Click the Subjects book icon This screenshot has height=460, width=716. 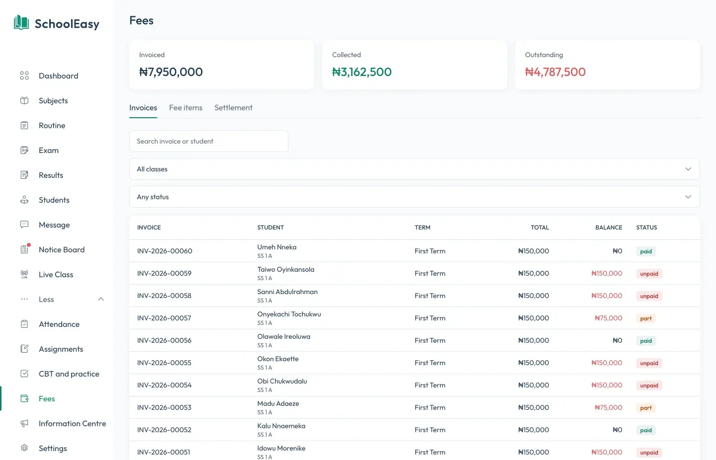24,100
